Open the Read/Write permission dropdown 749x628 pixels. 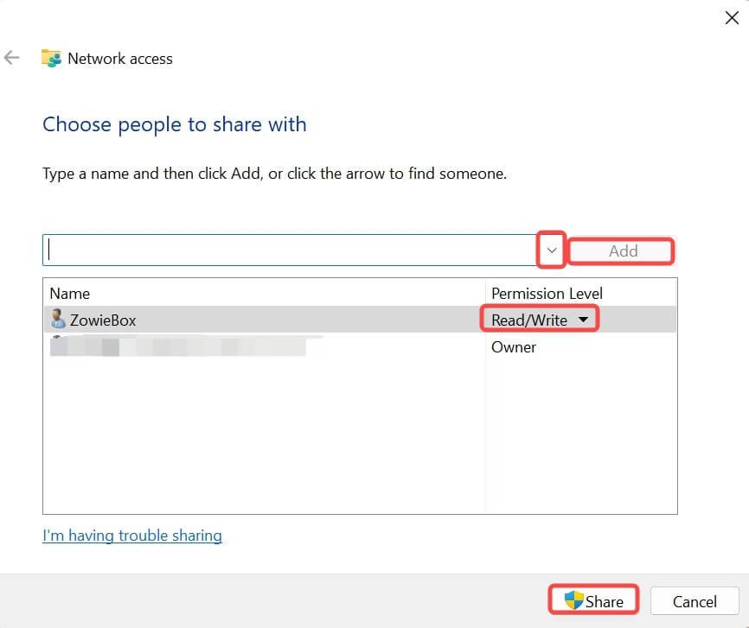[540, 320]
